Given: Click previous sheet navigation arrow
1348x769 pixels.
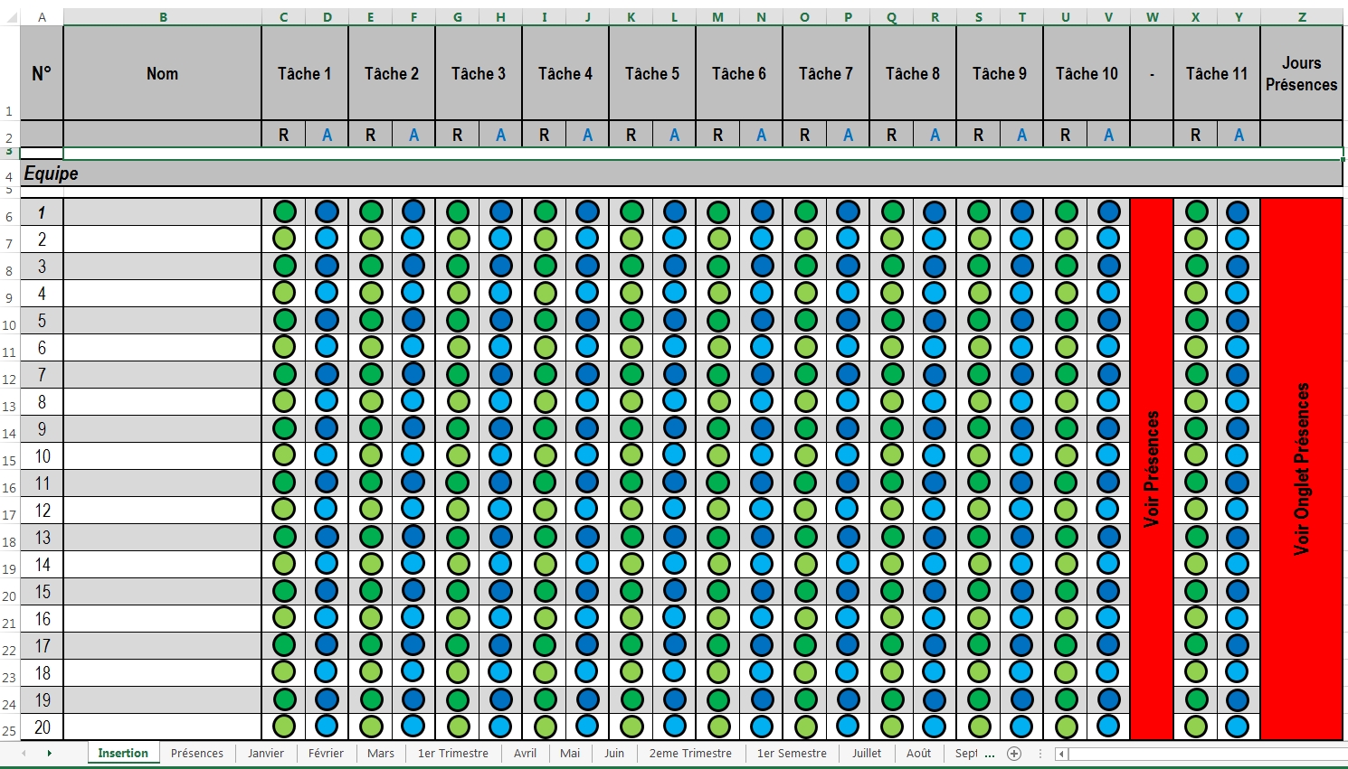Looking at the screenshot, I should 24,754.
